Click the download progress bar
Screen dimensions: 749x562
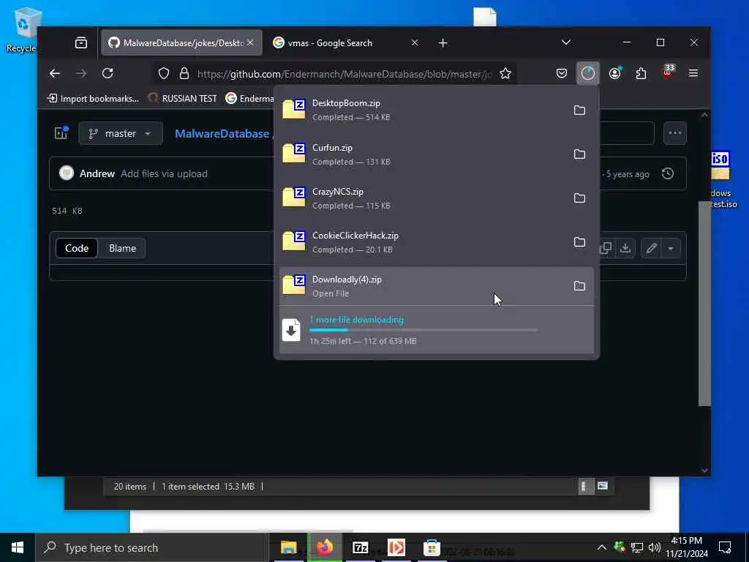tap(424, 330)
